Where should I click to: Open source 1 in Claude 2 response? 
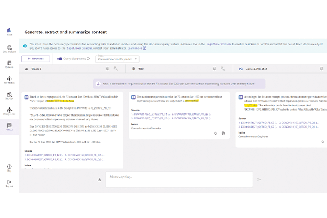click(44, 155)
